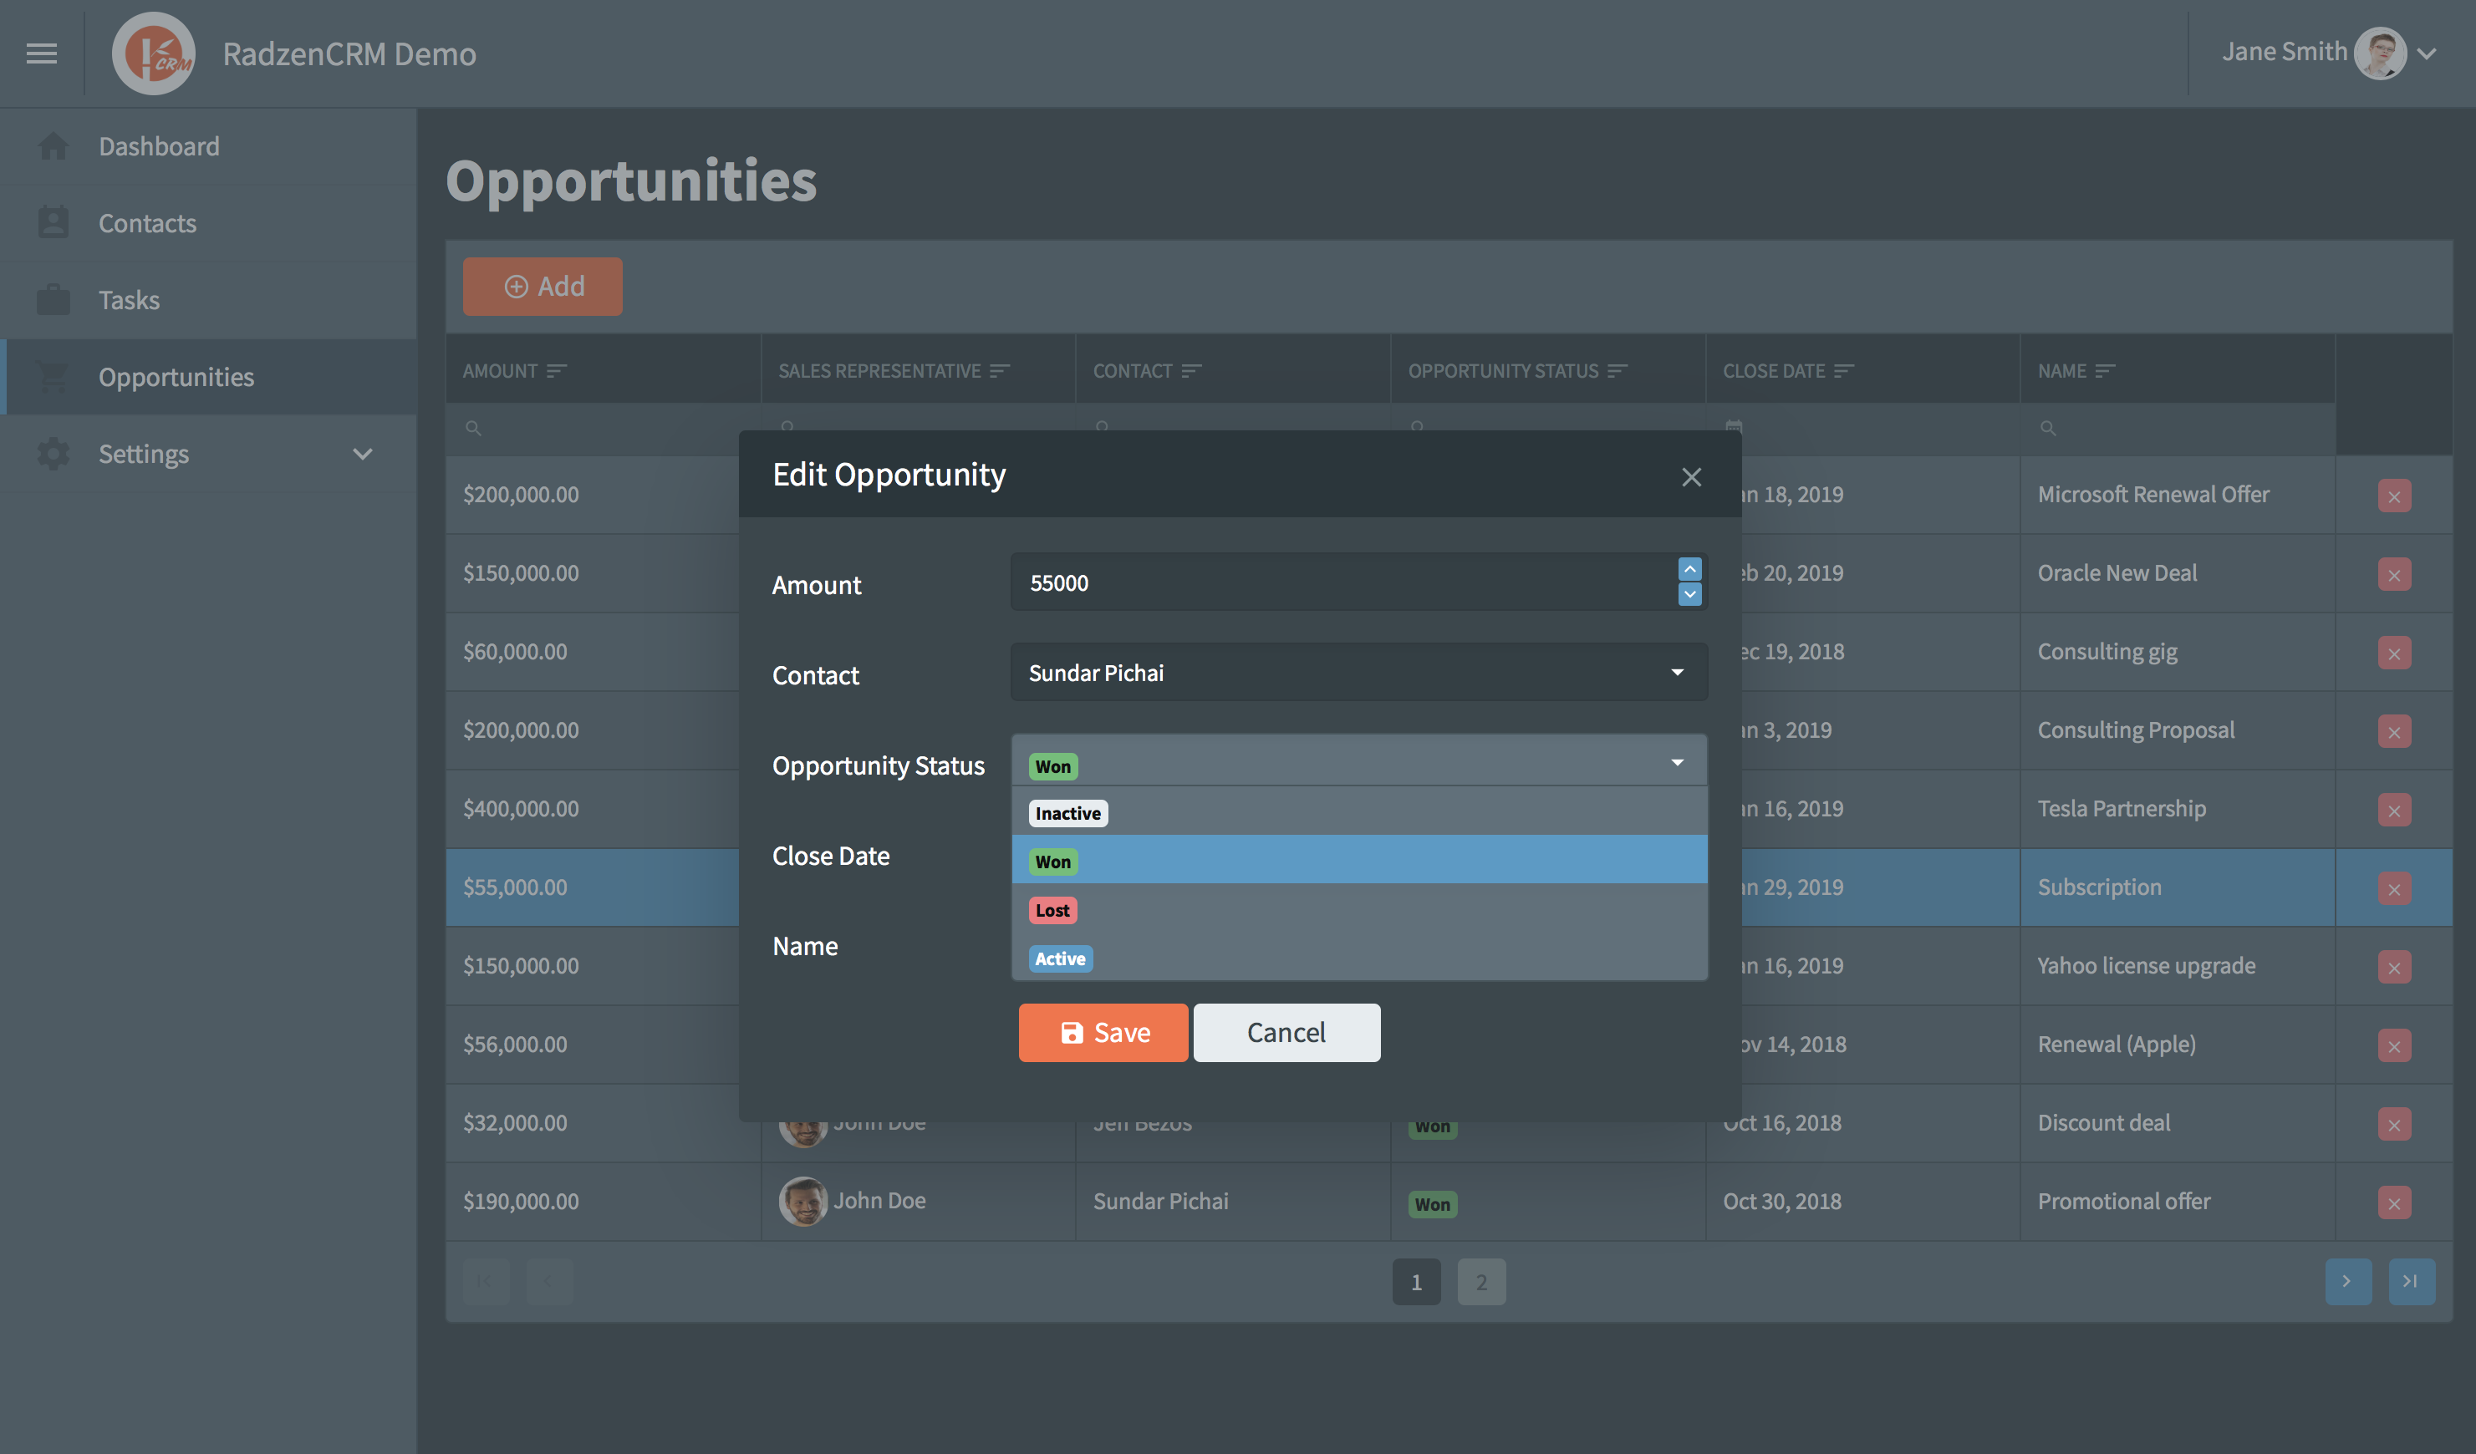Click the RadzenCRM logo icon
The height and width of the screenshot is (1454, 2476).
coord(153,53)
